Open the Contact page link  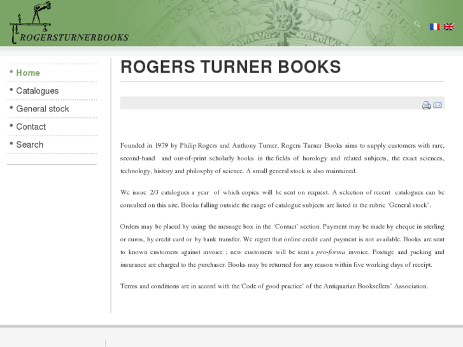[x=31, y=127]
